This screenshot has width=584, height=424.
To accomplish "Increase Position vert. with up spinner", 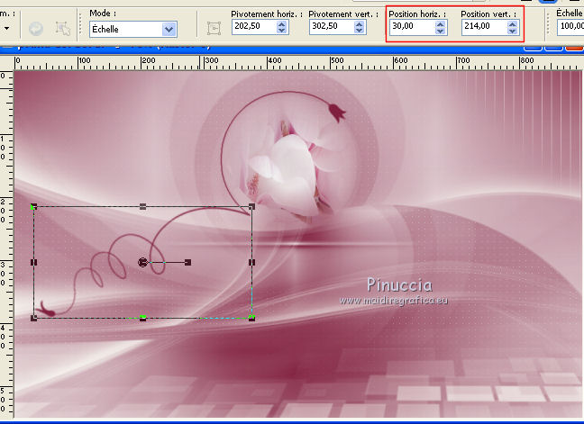I will (x=513, y=23).
